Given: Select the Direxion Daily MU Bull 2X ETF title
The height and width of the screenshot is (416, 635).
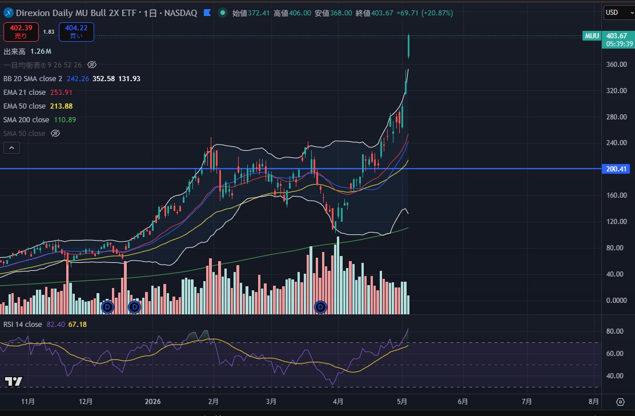Looking at the screenshot, I should point(76,13).
